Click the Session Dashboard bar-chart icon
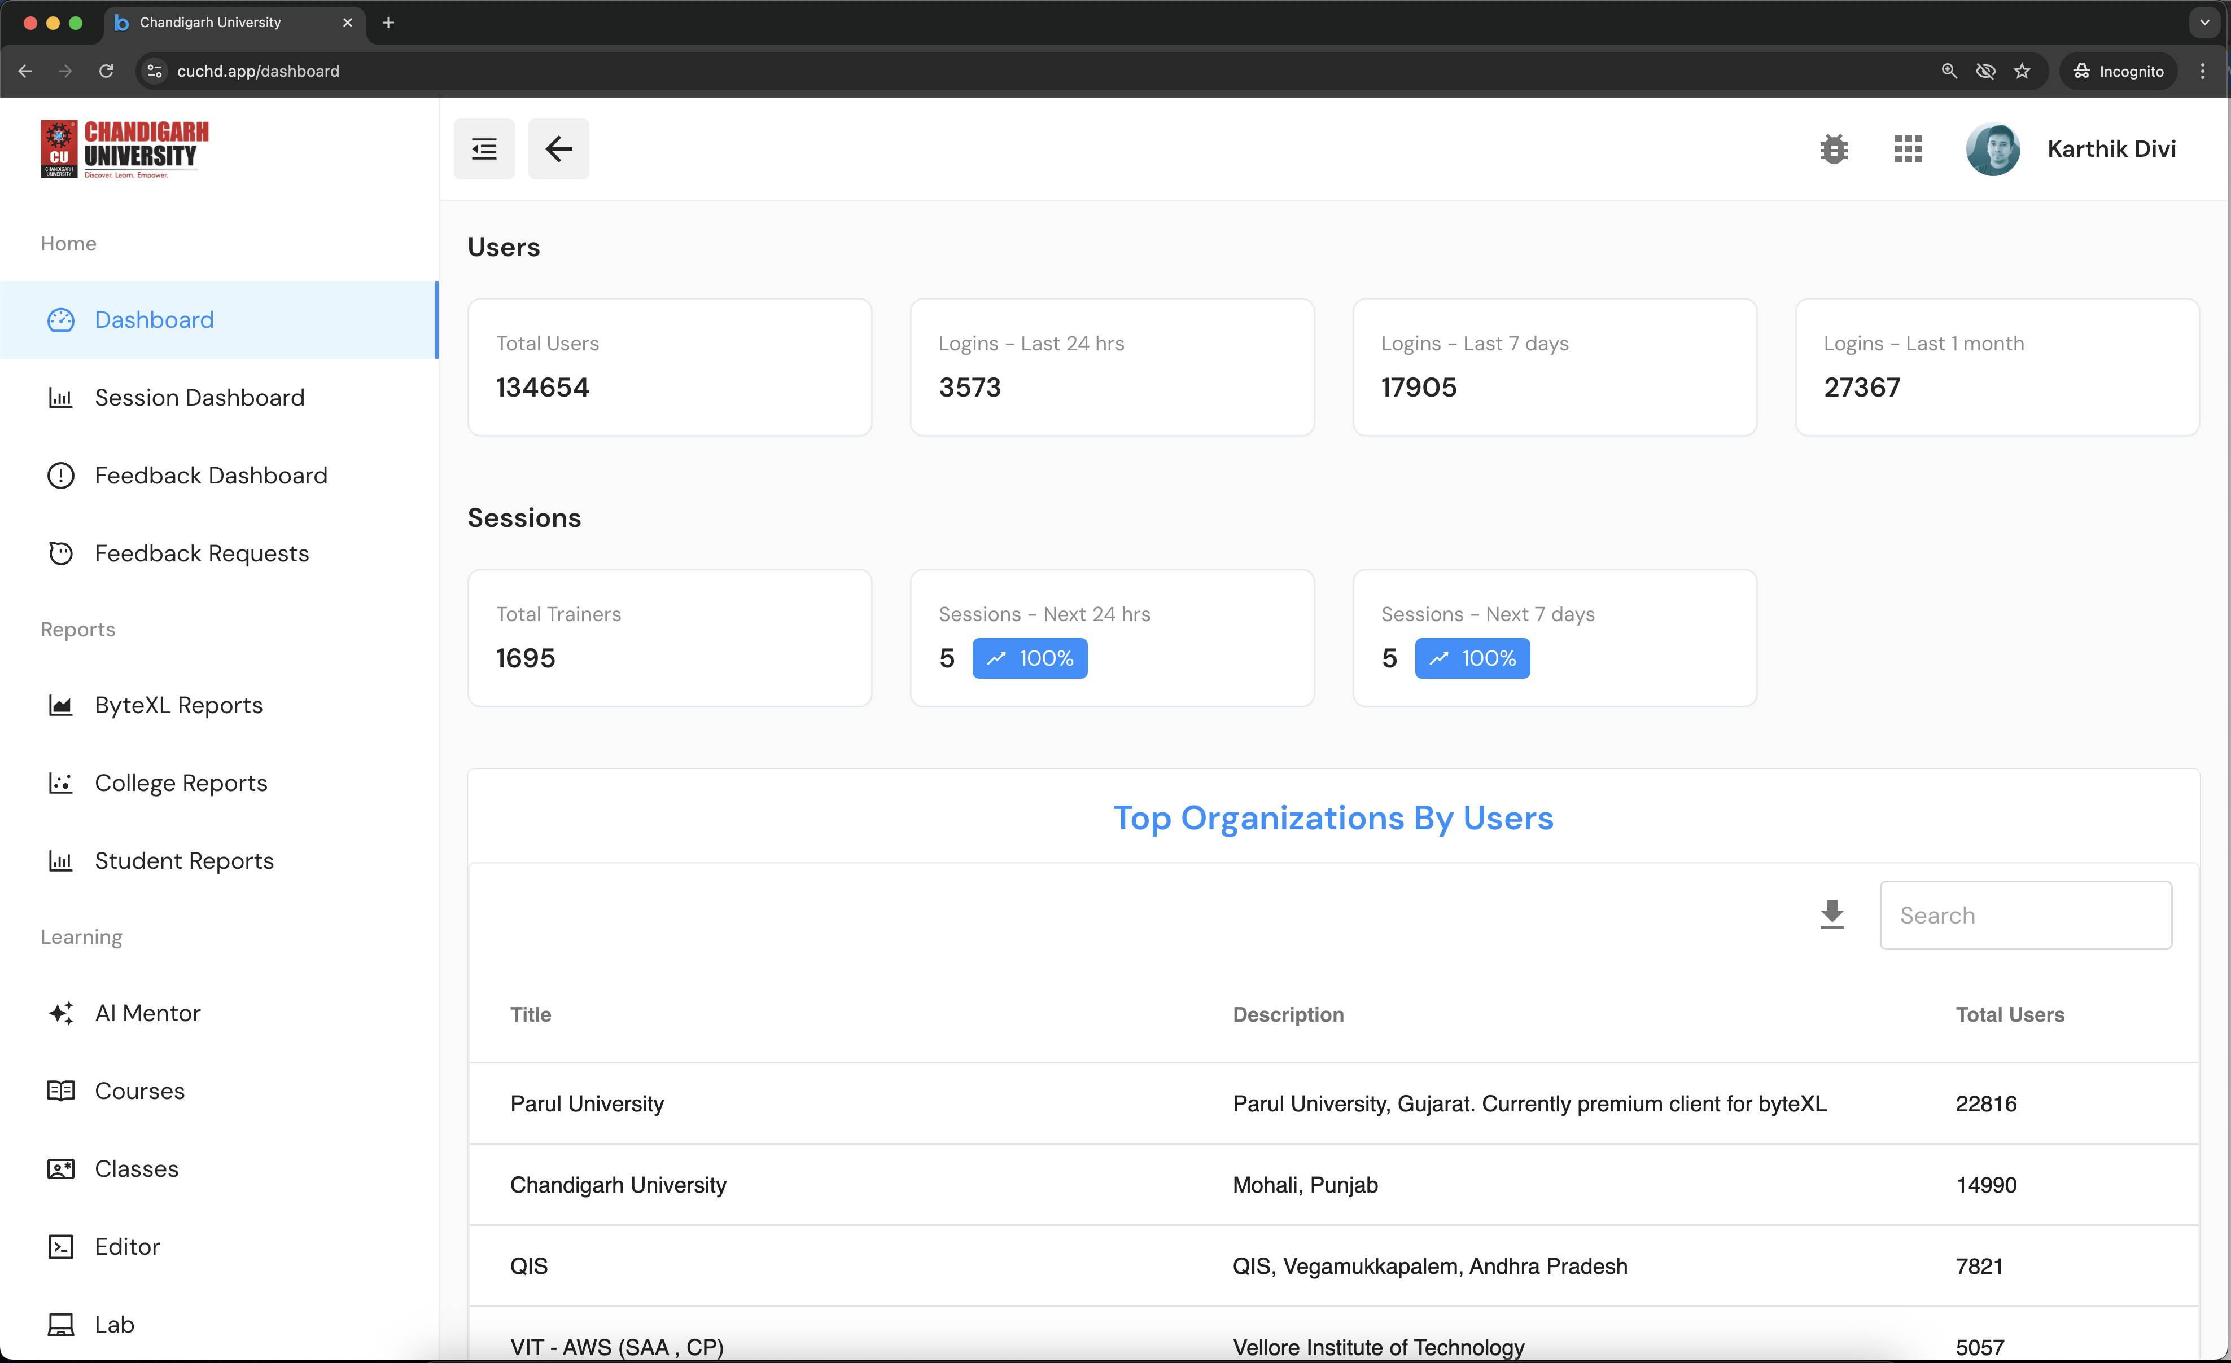This screenshot has height=1363, width=2231. tap(60, 397)
